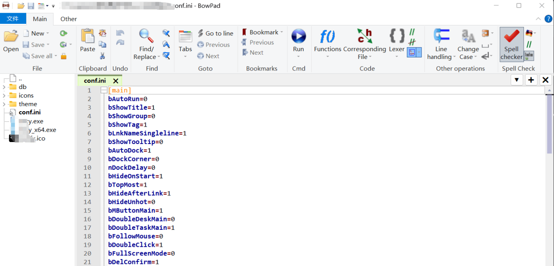Select the conf.ini document tab
The image size is (554, 266).
pyautogui.click(x=95, y=81)
